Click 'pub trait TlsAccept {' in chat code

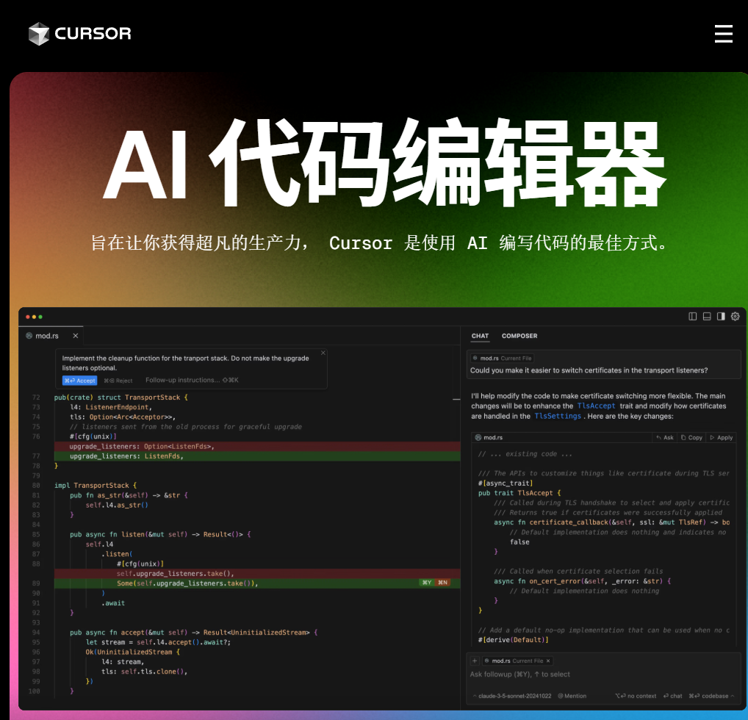click(519, 493)
